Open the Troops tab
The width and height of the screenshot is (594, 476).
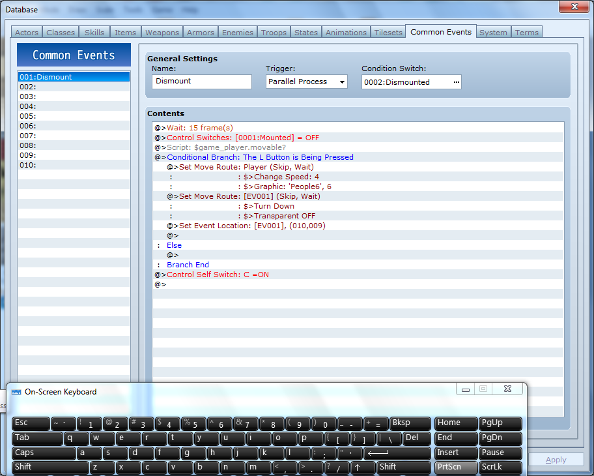274,32
